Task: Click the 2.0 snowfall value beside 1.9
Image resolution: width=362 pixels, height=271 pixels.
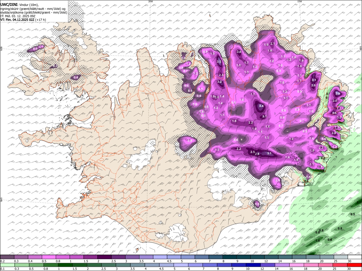Action: point(217,97)
